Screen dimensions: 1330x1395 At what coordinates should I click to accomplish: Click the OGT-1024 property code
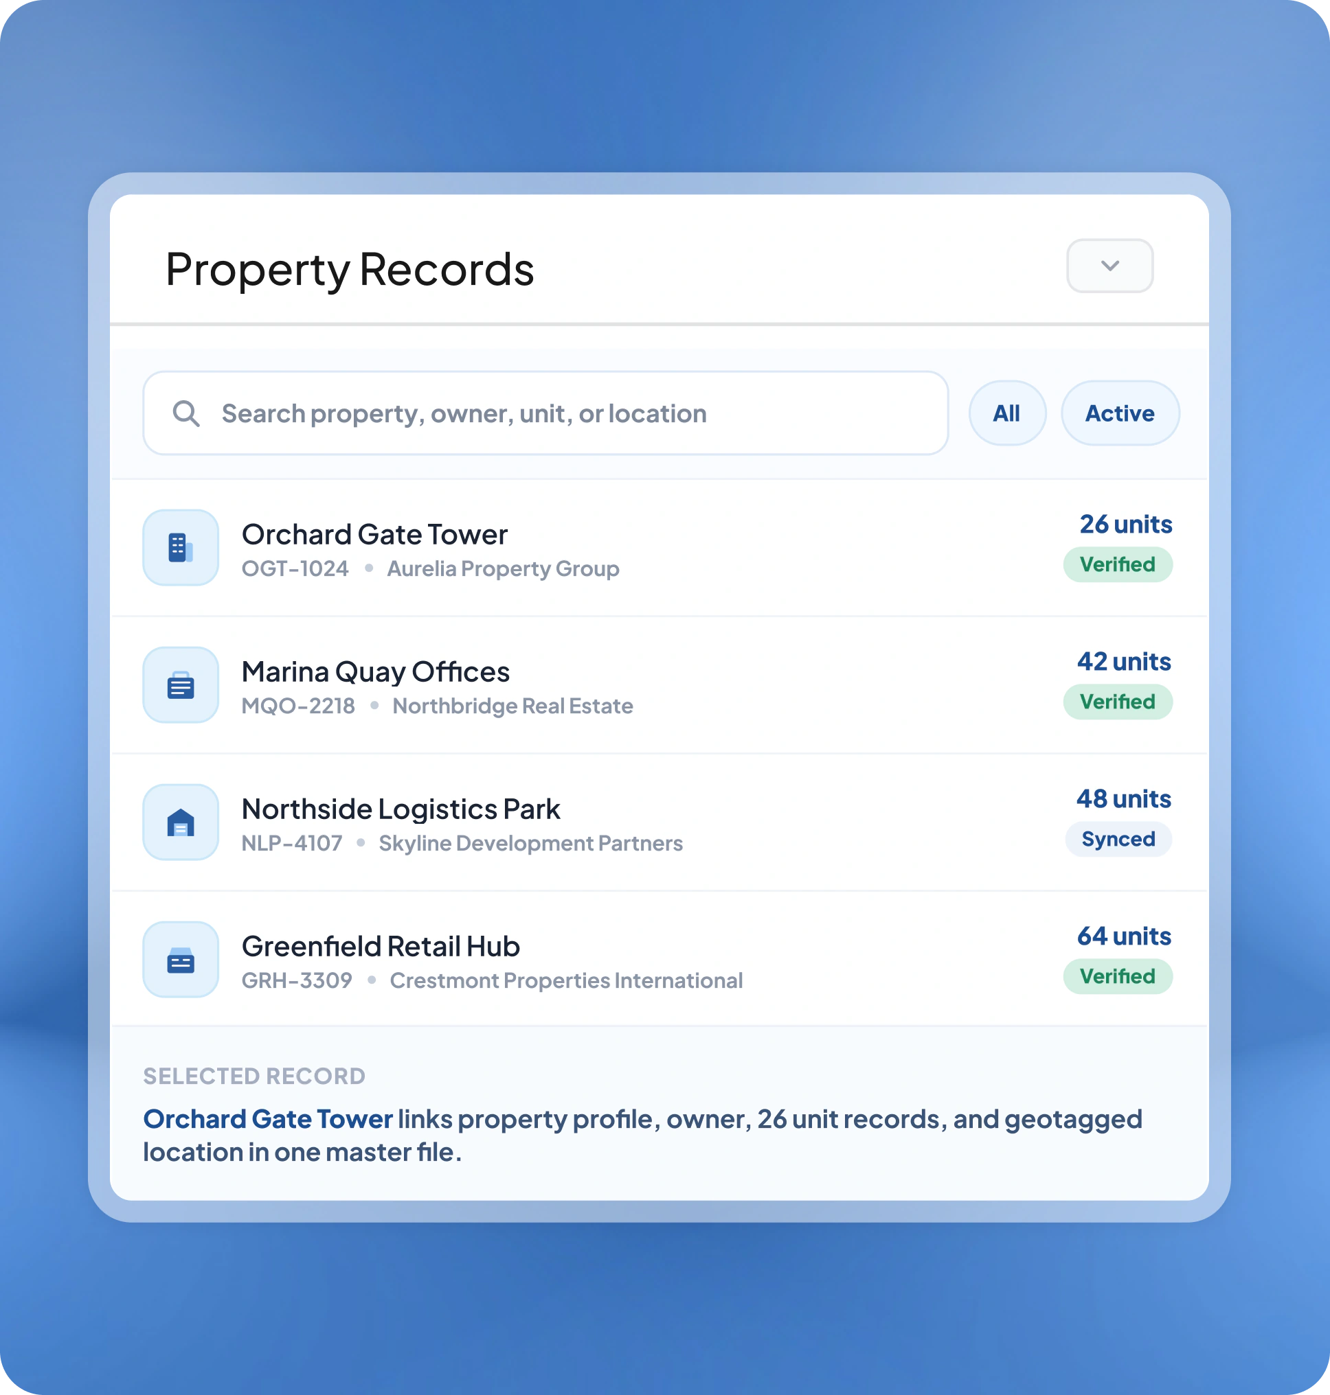point(295,569)
